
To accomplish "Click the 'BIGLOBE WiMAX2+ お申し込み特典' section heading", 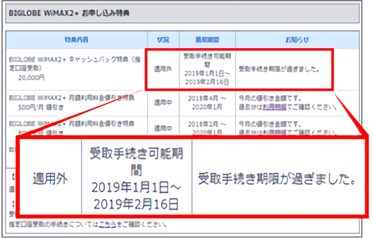I will point(69,13).
